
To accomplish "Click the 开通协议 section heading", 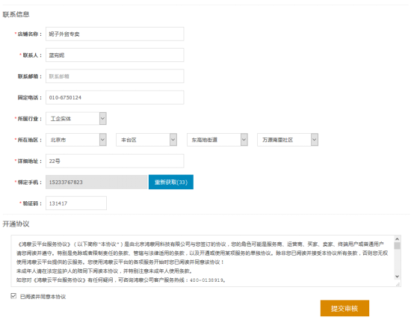I will 16,224.
